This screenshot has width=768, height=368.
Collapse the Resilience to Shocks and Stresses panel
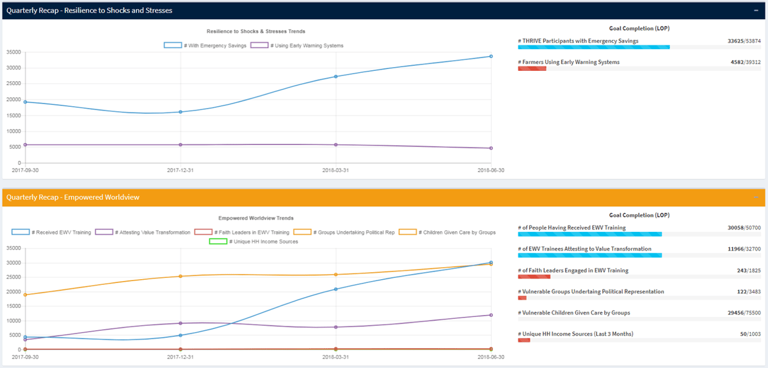pos(756,11)
